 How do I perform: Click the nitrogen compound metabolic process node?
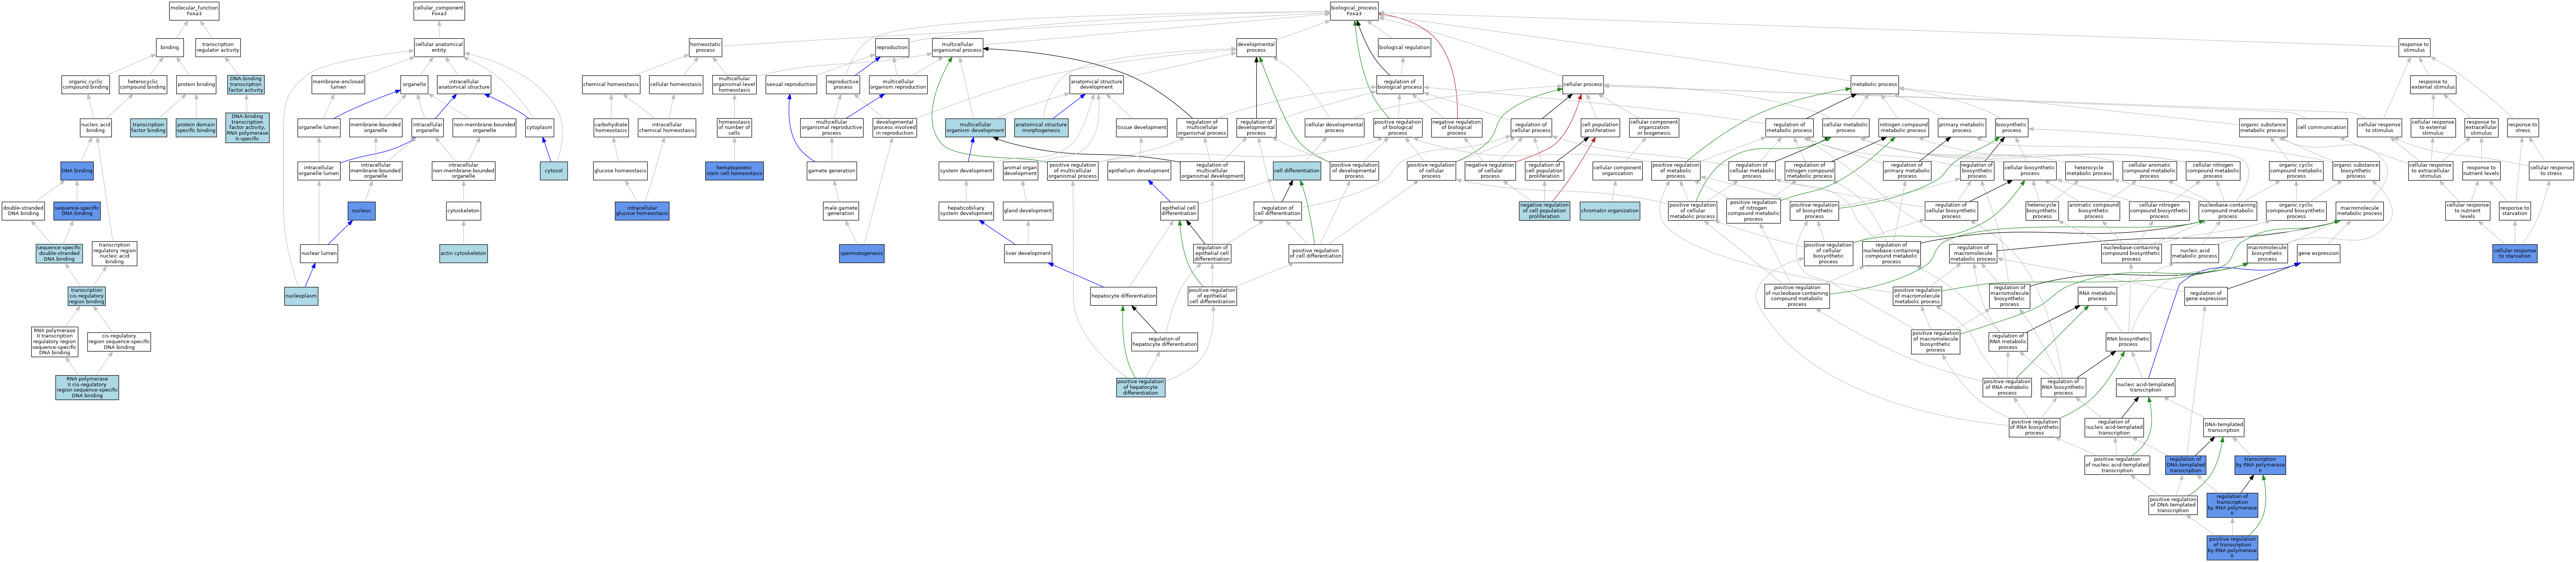(1903, 128)
